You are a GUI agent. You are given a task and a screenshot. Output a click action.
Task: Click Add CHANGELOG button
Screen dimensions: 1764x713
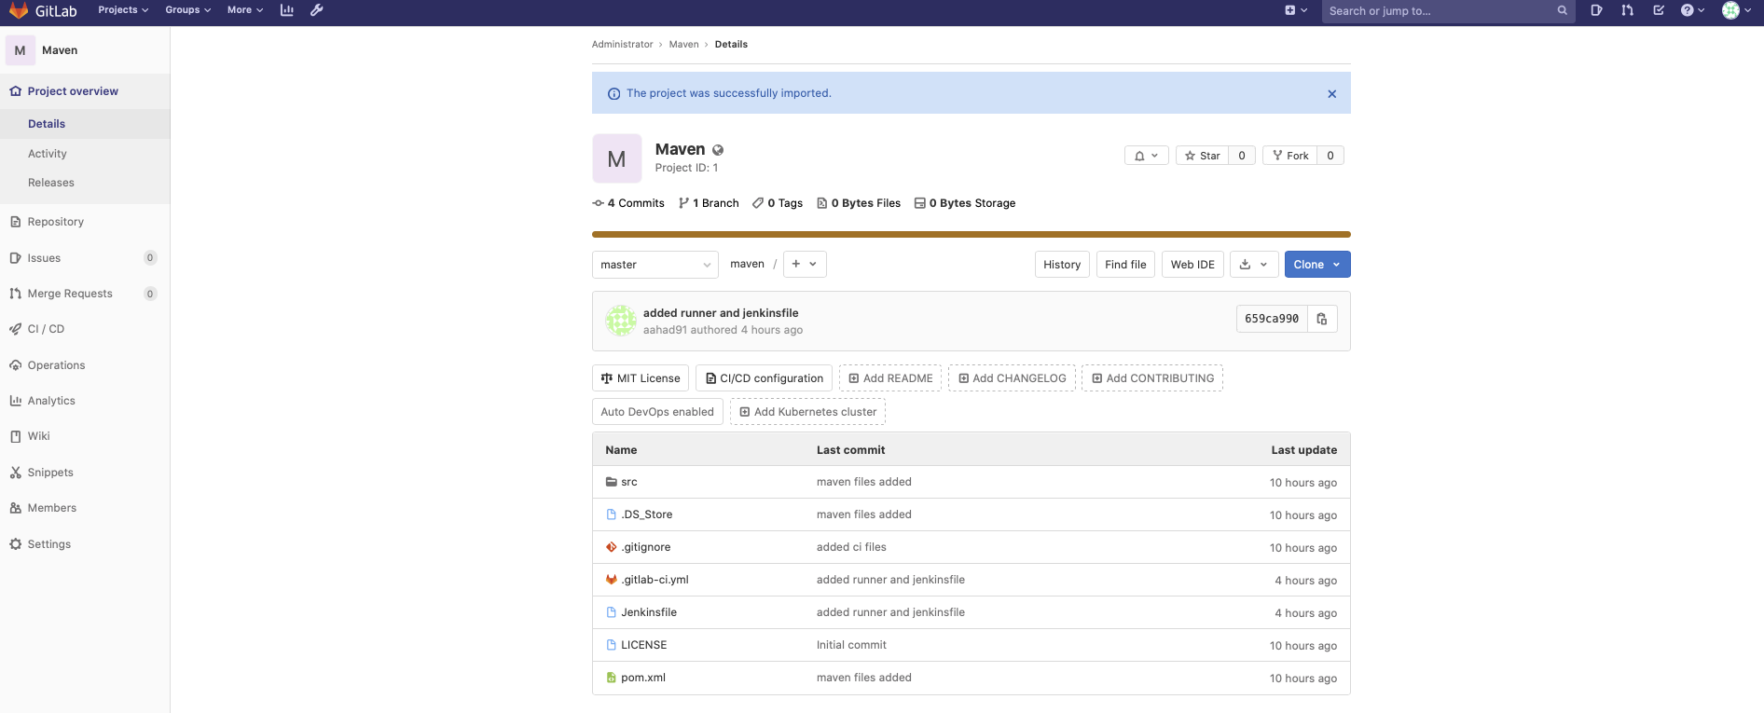(1012, 378)
